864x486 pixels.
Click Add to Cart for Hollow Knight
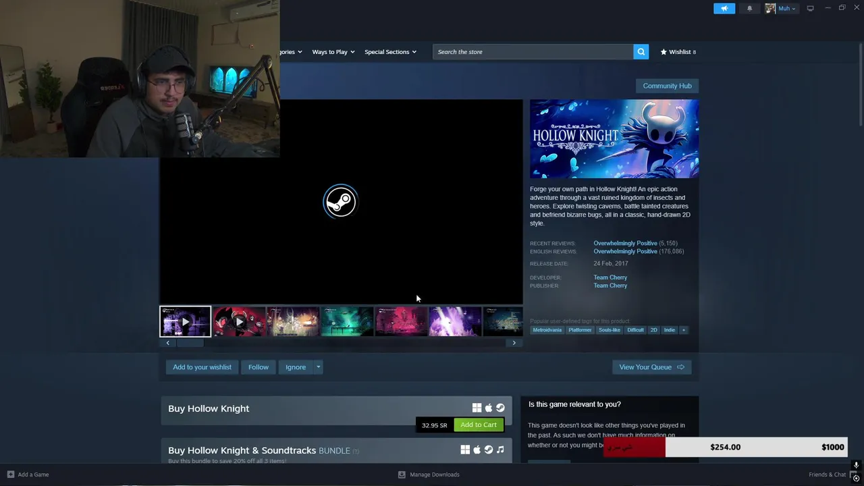coord(479,425)
